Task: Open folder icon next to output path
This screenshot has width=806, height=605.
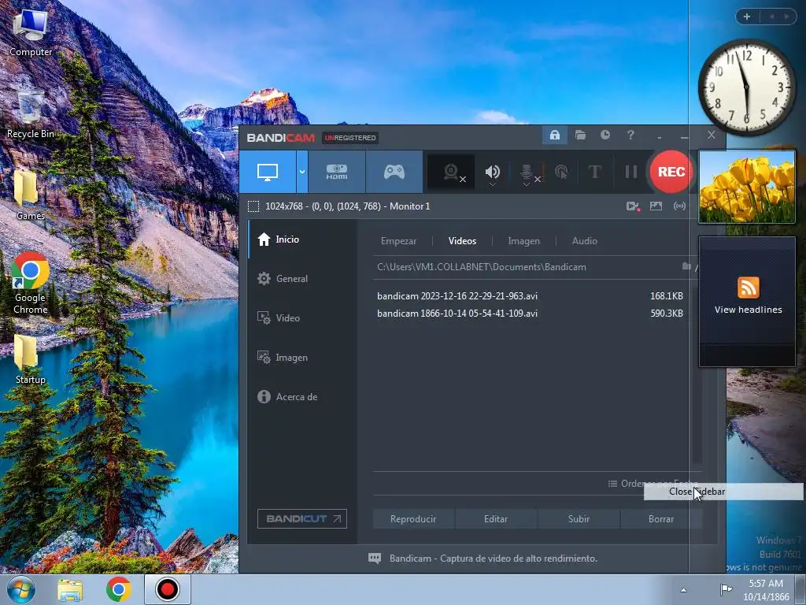Action: [686, 266]
